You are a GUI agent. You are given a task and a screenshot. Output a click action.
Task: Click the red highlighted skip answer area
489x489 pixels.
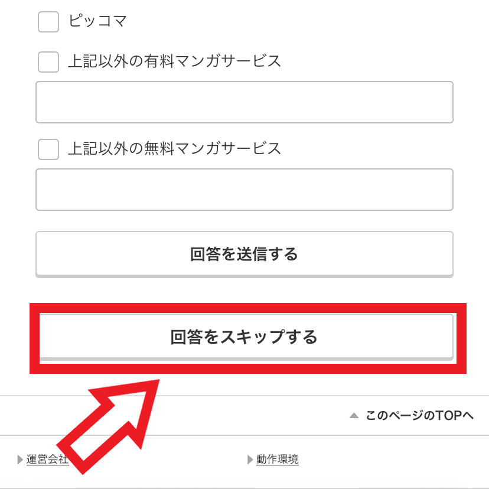[244, 336]
